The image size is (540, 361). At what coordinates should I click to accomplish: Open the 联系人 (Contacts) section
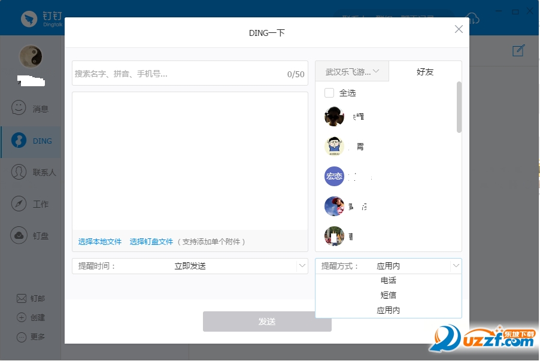coord(31,172)
